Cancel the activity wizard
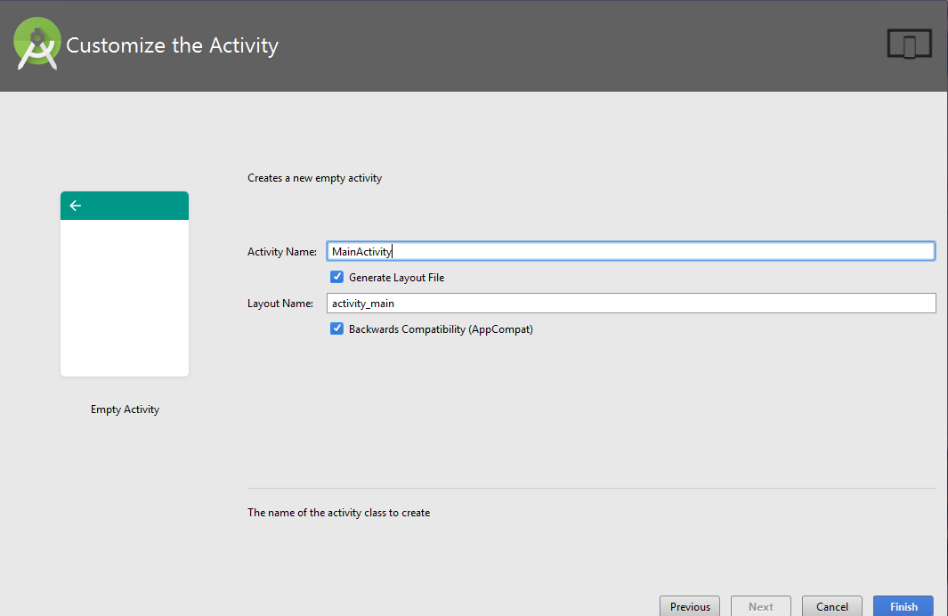The image size is (948, 616). click(x=832, y=606)
